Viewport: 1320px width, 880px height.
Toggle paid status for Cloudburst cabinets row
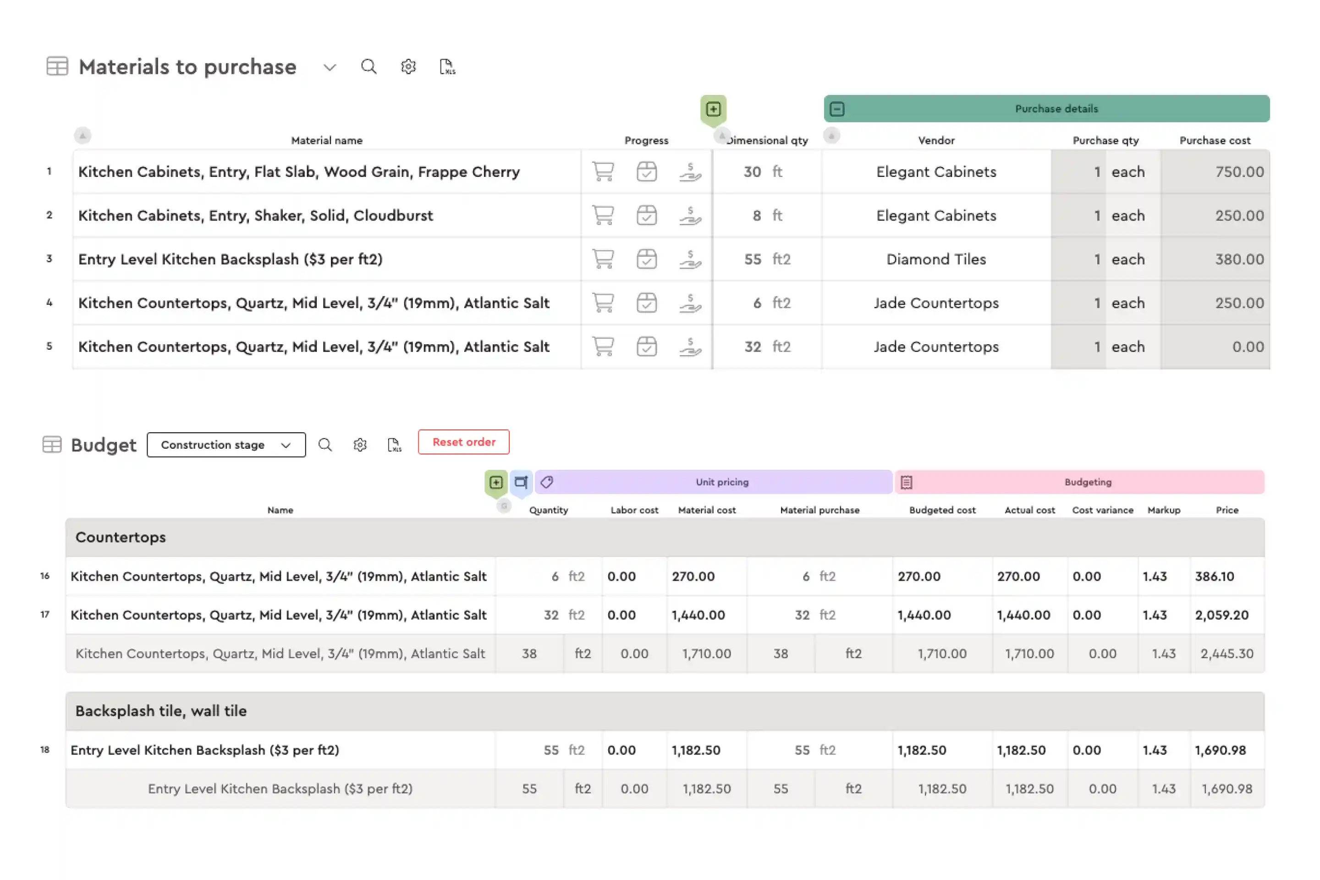click(x=690, y=215)
